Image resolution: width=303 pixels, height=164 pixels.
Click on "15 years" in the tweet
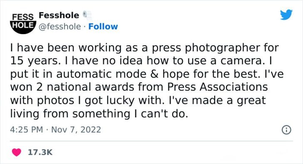[34, 61]
